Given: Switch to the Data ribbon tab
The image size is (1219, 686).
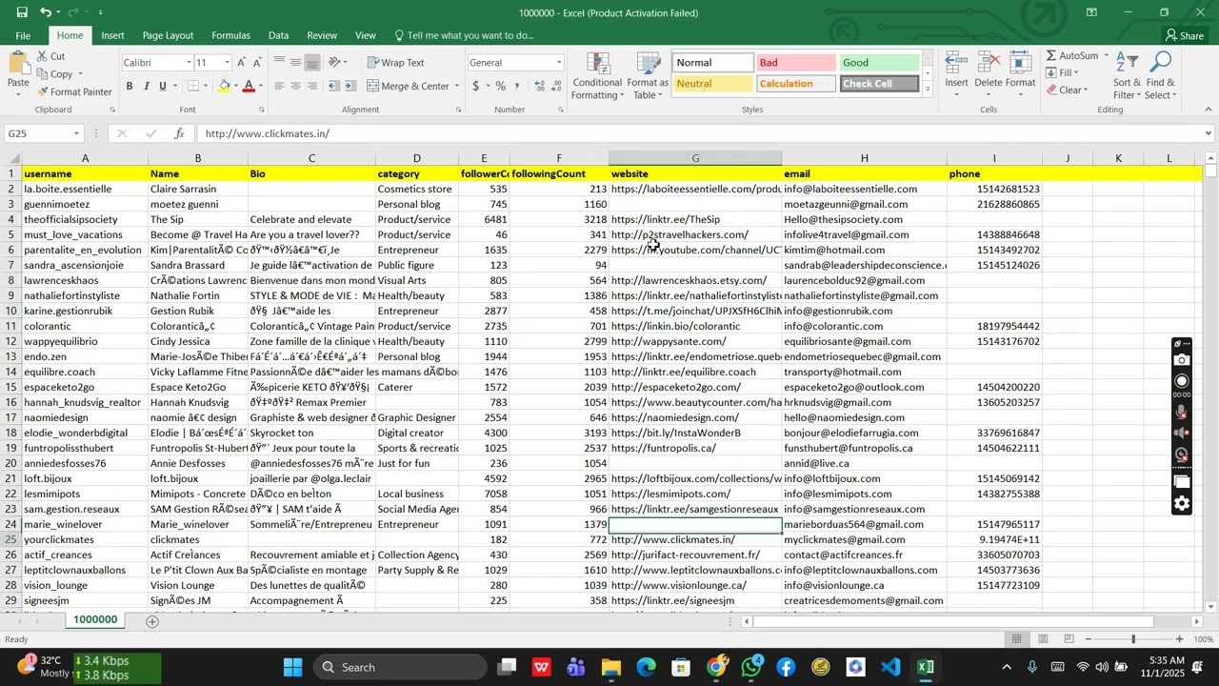Looking at the screenshot, I should 278,35.
